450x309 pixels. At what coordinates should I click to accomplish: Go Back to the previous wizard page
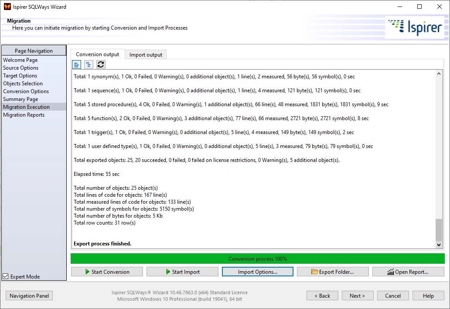point(322,296)
